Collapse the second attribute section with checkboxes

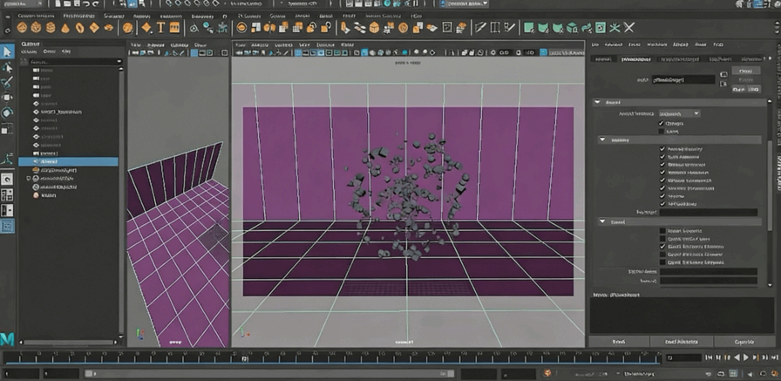click(601, 139)
